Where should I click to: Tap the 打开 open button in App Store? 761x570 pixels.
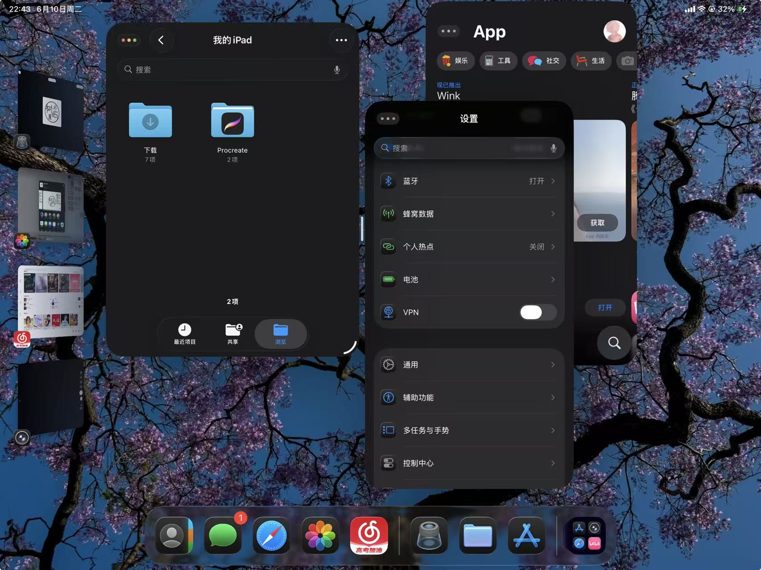pyautogui.click(x=605, y=308)
